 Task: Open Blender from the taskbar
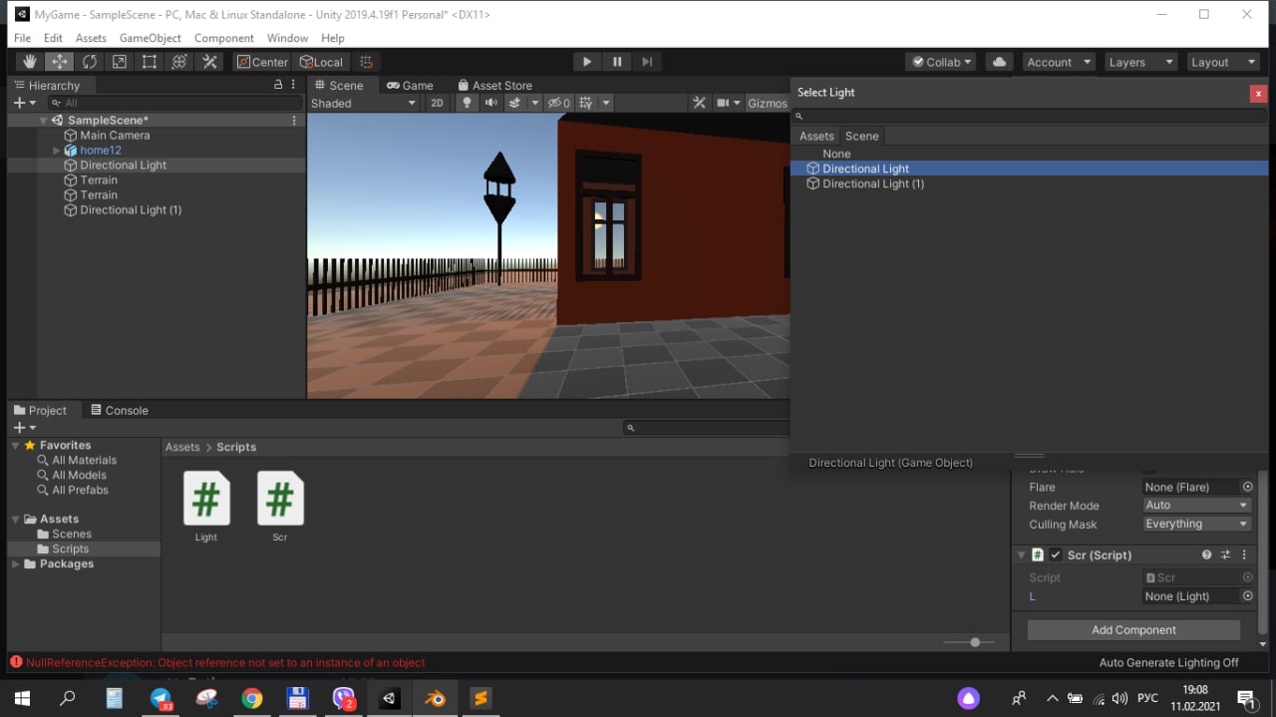pyautogui.click(x=435, y=698)
